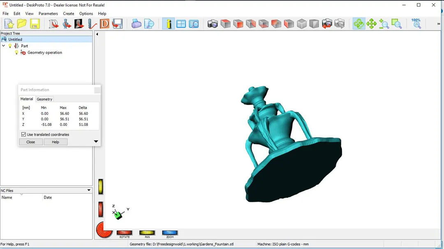The image size is (444, 249).
Task: Toggle the green rotate mouse mode button
Action: (359, 24)
